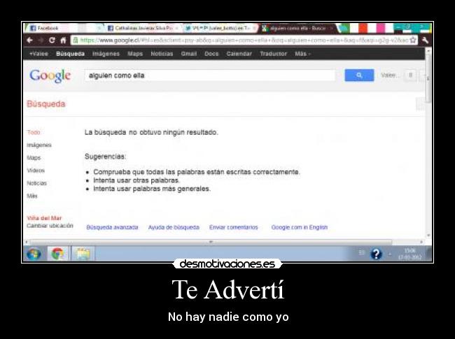Click the vertical scrollbar thumb
The height and width of the screenshot is (339, 455).
pos(428,77)
